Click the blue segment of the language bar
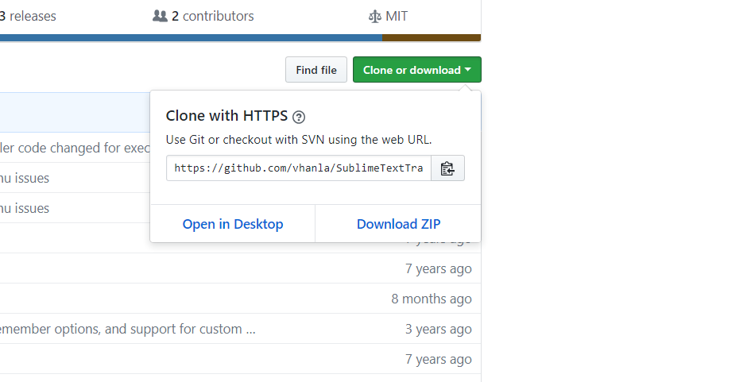This screenshot has width=751, height=382. (191, 37)
